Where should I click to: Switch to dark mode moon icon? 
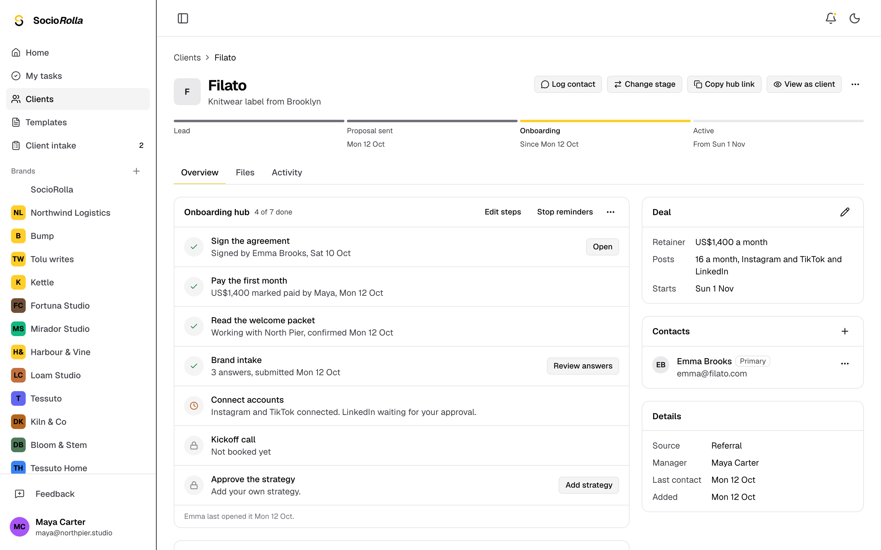(854, 18)
